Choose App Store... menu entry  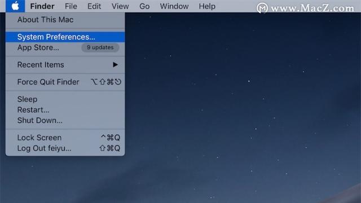point(65,47)
